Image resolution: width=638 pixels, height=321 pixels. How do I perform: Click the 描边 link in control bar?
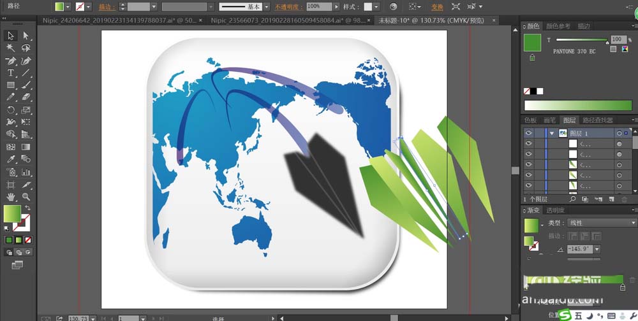coord(107,7)
